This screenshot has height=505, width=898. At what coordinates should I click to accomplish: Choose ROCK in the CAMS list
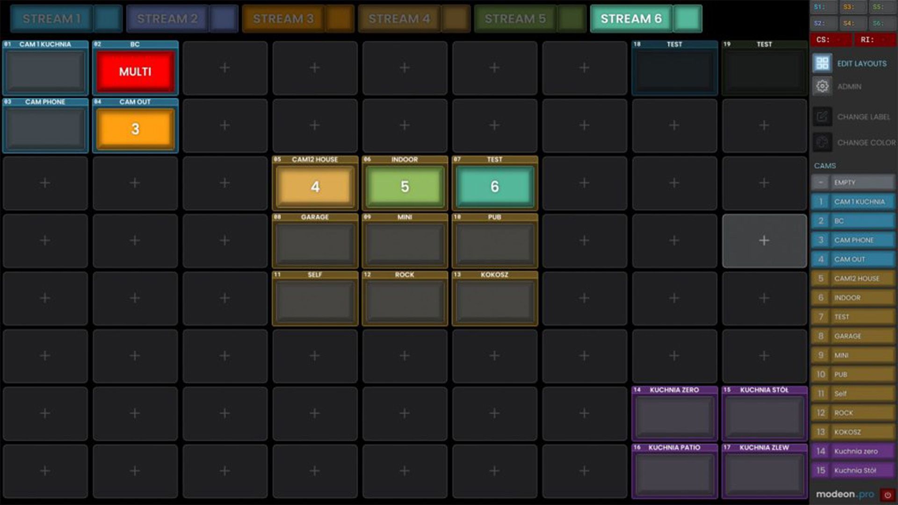[853, 412]
